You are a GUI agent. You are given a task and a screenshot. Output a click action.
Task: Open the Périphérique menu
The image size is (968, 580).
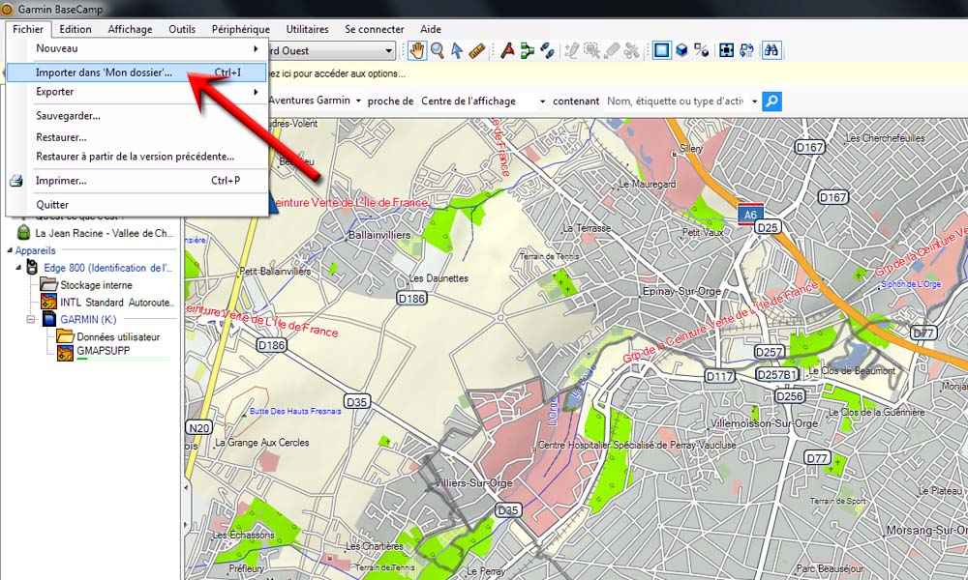tap(241, 29)
